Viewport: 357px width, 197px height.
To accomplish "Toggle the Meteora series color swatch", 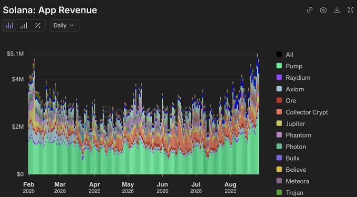I will (x=279, y=181).
